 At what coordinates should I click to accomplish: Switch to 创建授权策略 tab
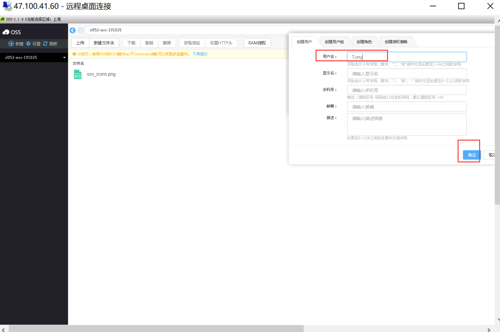coord(396,42)
